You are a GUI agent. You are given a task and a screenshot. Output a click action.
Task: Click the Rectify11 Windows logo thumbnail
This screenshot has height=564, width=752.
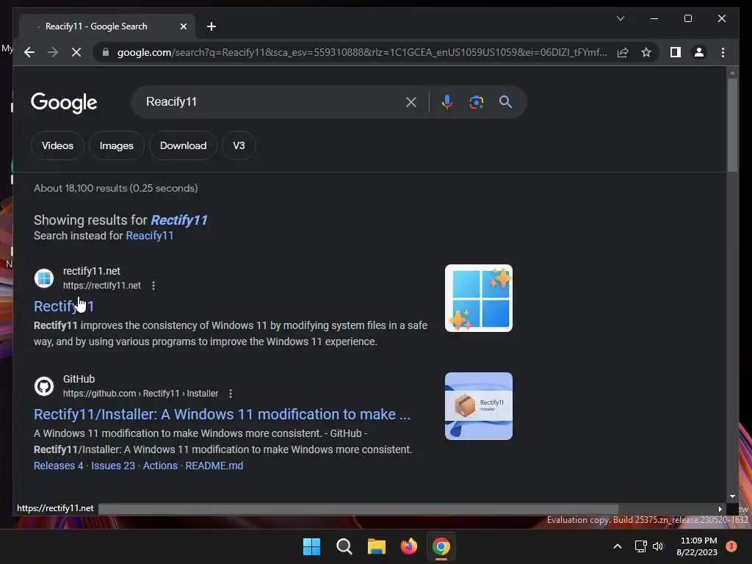point(479,298)
